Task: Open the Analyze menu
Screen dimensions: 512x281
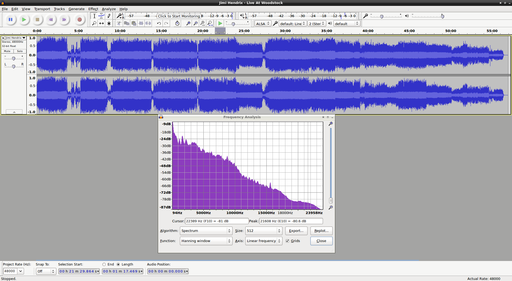Action: coord(109,9)
